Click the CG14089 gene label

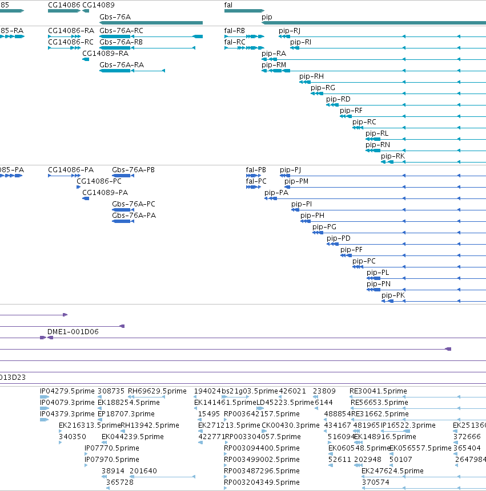click(98, 5)
